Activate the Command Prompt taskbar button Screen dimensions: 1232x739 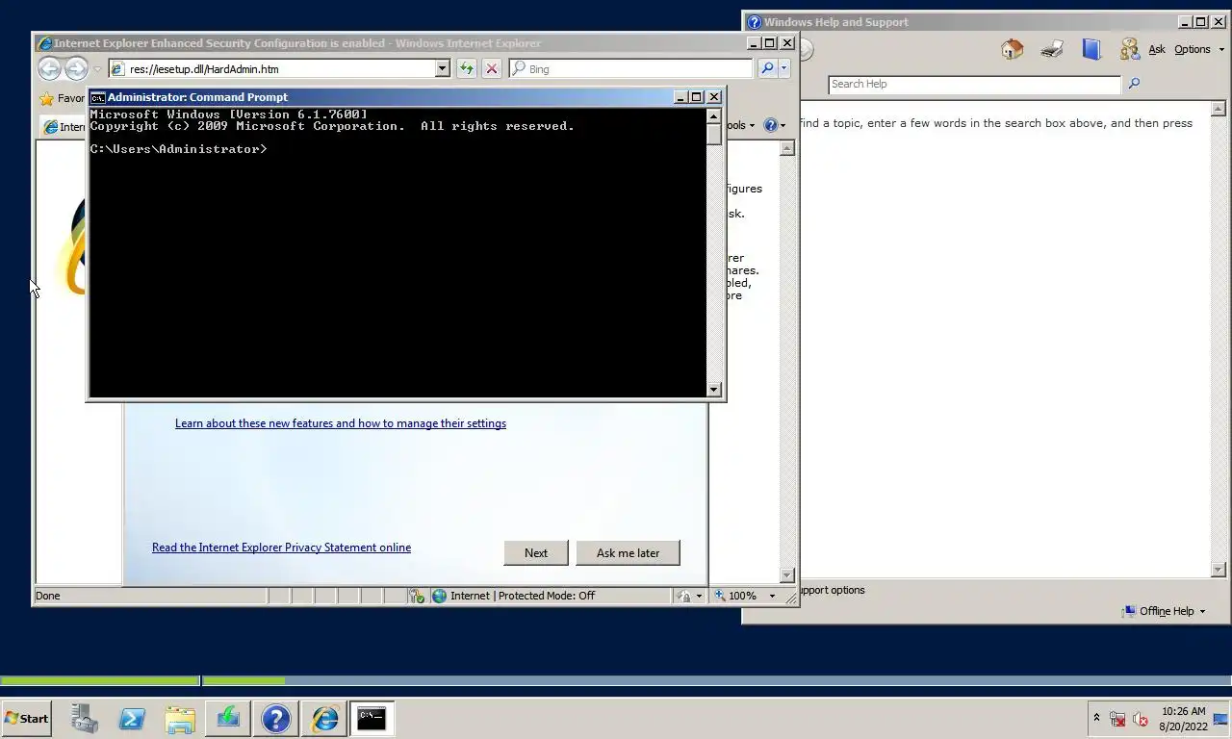tap(372, 718)
